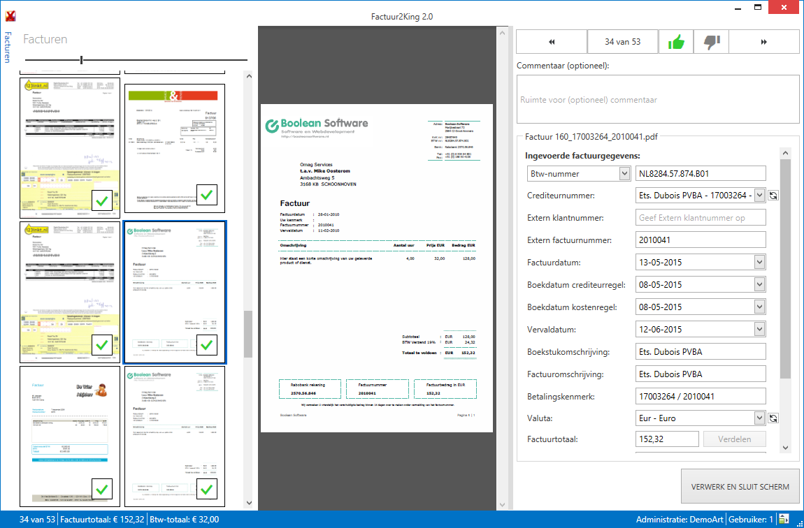This screenshot has height=528, width=804.
Task: Select the De Vrier Adviseur invoice thumbnail
Action: (x=70, y=437)
